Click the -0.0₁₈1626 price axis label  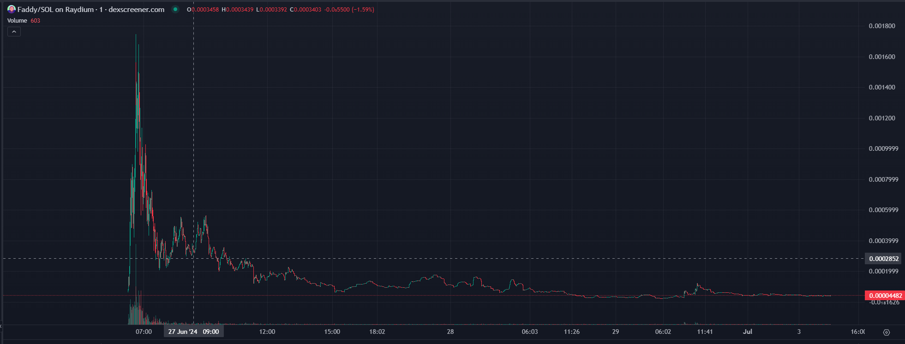(x=884, y=302)
